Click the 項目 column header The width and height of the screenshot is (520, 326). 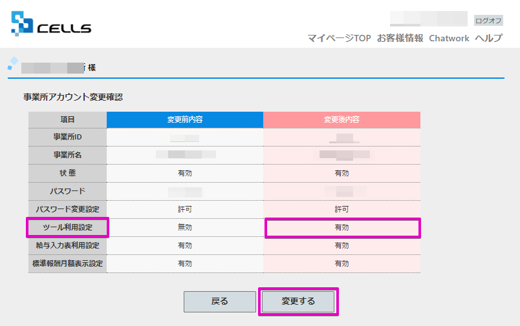point(68,120)
